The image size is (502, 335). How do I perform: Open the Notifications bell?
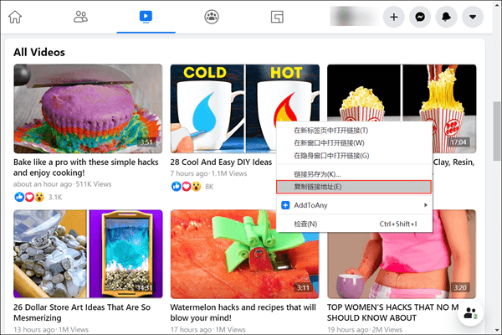450,17
